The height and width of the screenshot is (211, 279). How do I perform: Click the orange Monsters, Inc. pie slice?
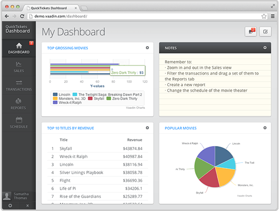coord(225,176)
